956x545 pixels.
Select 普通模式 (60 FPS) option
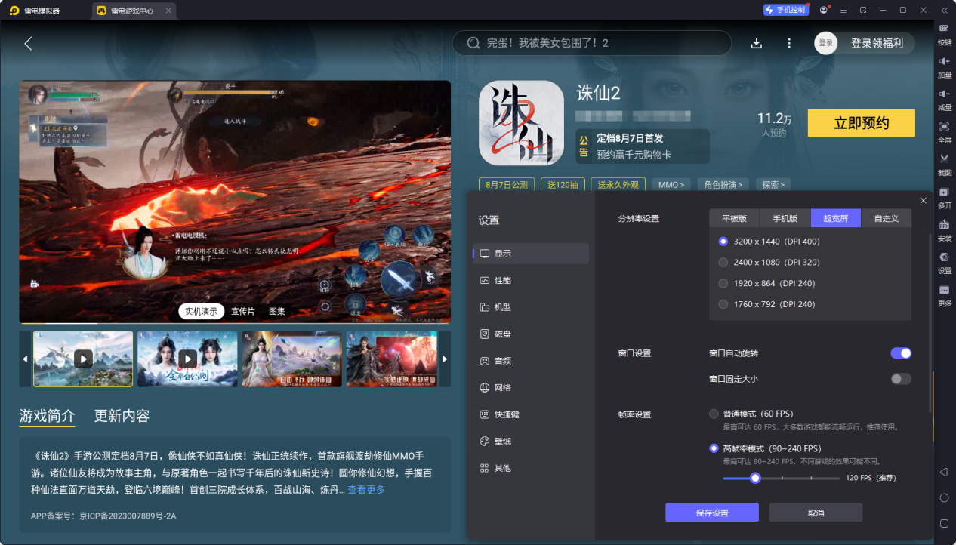[x=751, y=414]
